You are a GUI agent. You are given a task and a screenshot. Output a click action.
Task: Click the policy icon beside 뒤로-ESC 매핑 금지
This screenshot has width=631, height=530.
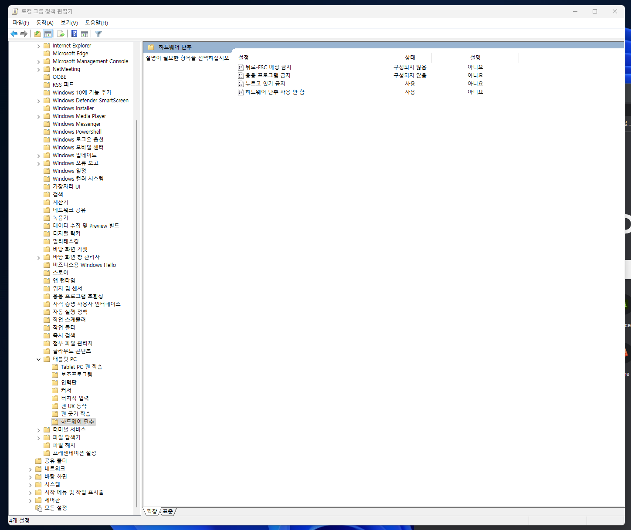[x=241, y=67]
